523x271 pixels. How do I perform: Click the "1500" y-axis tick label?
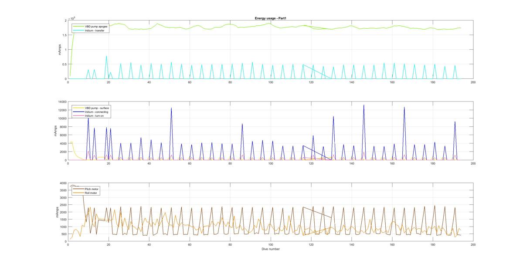tap(62, 220)
